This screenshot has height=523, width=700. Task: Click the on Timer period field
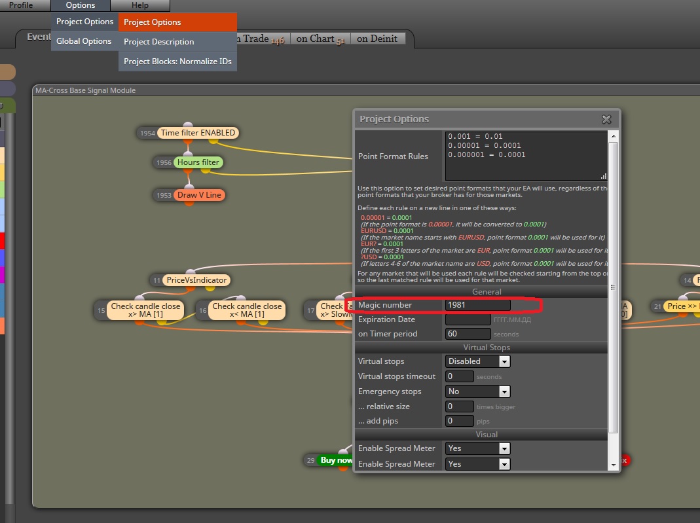468,334
